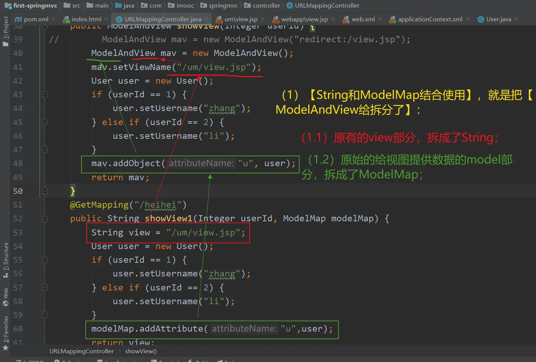The width and height of the screenshot is (536, 362).
Task: Click URLMappingController in the bottom breadcrumb
Action: 81,351
